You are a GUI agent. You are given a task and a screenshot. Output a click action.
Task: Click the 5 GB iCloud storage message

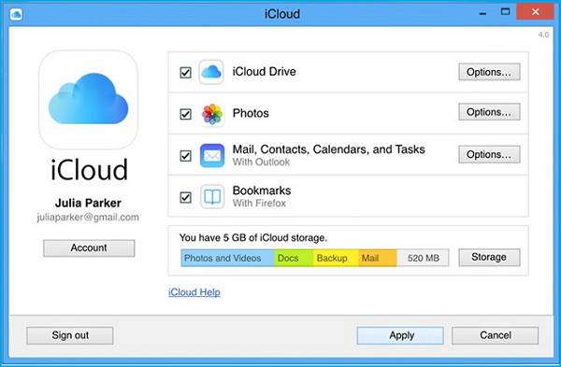253,237
